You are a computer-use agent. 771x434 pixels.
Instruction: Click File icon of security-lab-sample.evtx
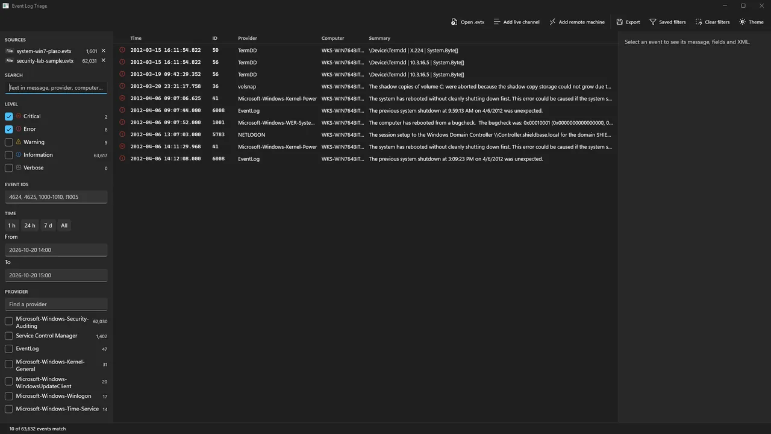pos(10,61)
